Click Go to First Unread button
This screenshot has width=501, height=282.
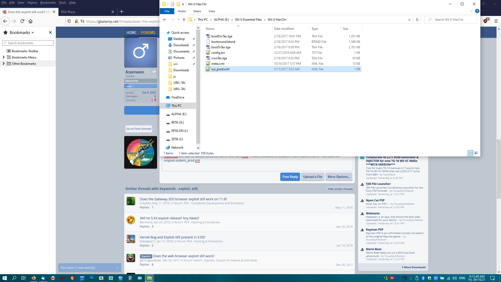pyautogui.click(x=139, y=129)
